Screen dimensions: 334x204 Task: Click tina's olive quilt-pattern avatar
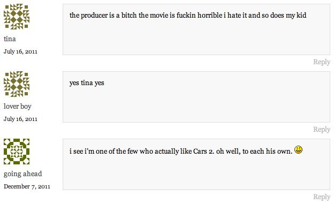[x=17, y=17]
